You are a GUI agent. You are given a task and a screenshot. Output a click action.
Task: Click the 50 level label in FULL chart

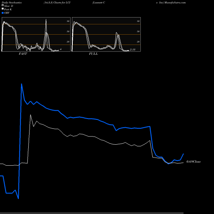pyautogui.click(x=138, y=31)
